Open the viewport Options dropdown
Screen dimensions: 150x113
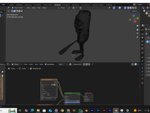click(x=135, y=11)
